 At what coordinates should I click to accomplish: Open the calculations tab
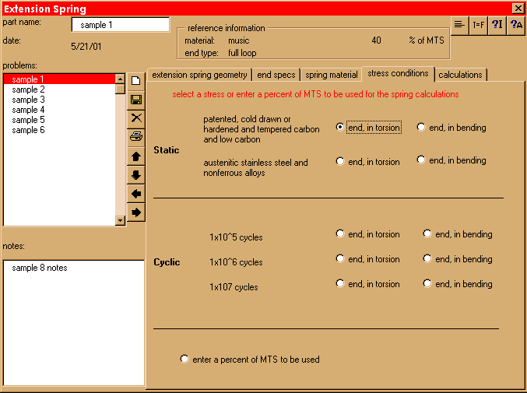461,75
